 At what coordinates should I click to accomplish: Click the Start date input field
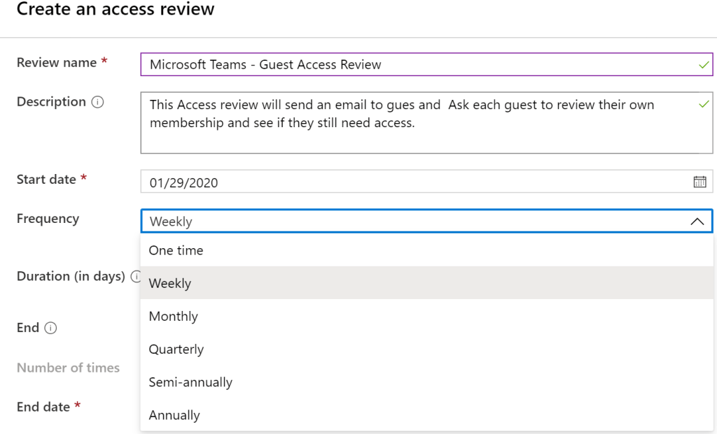[x=413, y=182]
